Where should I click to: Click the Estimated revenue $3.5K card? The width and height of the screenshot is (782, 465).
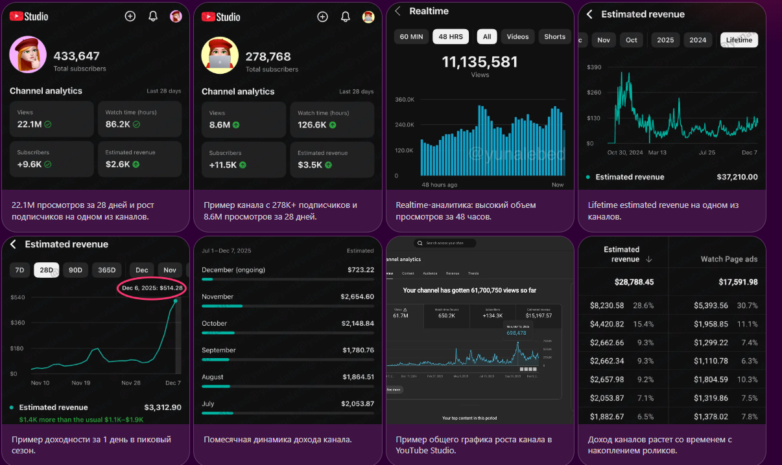click(x=331, y=159)
